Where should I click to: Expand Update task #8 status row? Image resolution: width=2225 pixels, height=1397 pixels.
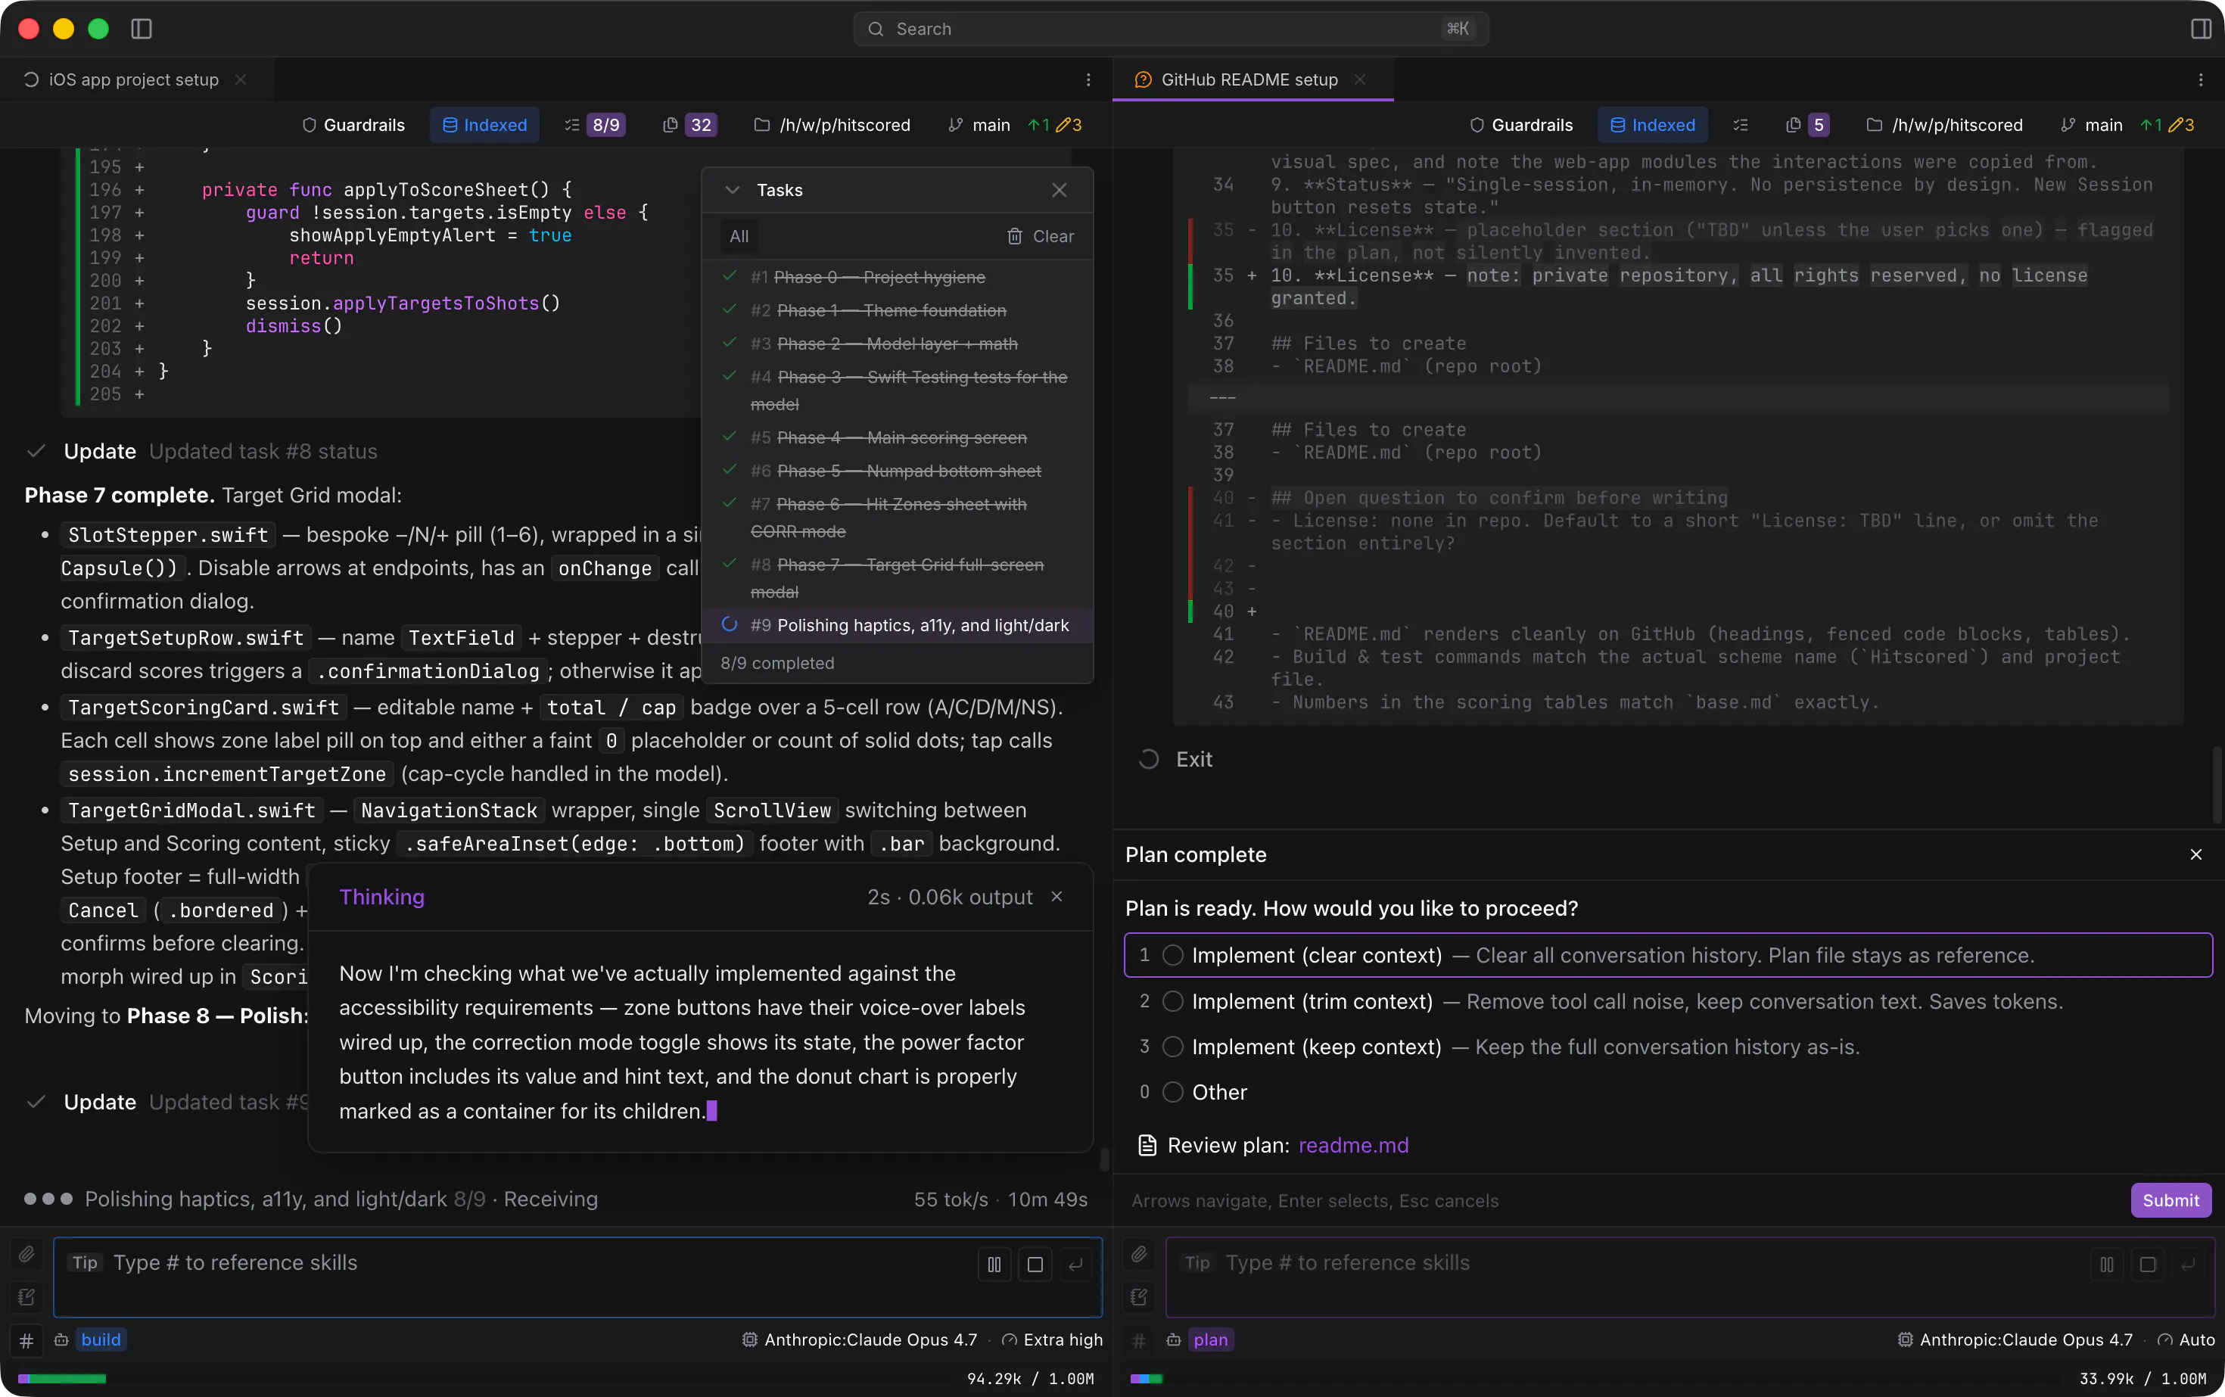point(201,451)
